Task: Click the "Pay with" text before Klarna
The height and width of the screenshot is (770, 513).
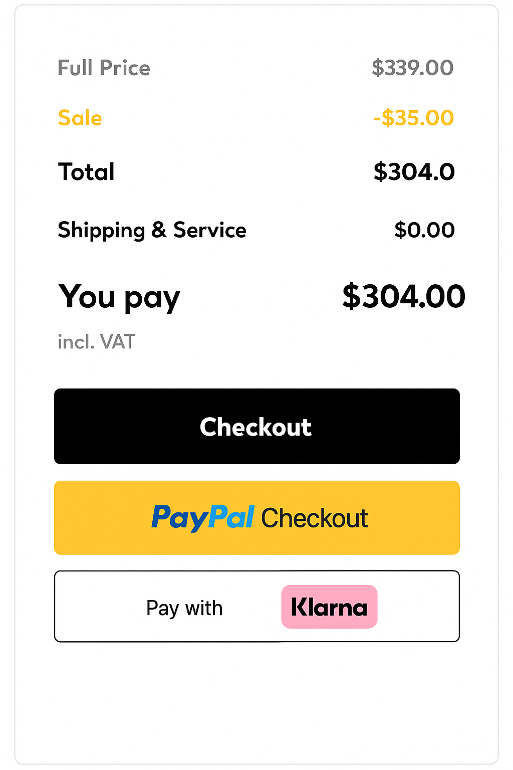Action: tap(184, 608)
